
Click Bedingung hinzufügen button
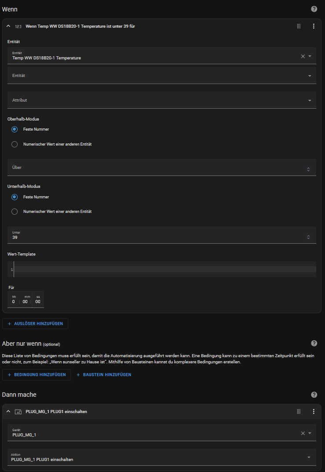[37, 375]
